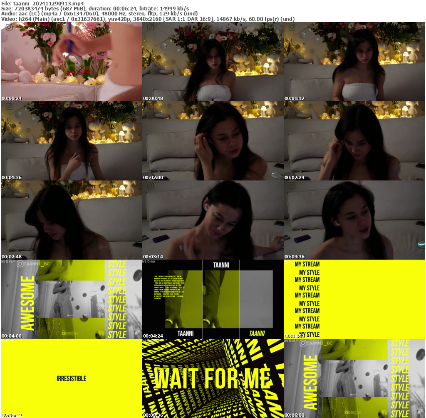Image resolution: width=426 pixels, height=418 pixels.
Task: Click the WAIT FOR ME frame
Action: tap(213, 378)
